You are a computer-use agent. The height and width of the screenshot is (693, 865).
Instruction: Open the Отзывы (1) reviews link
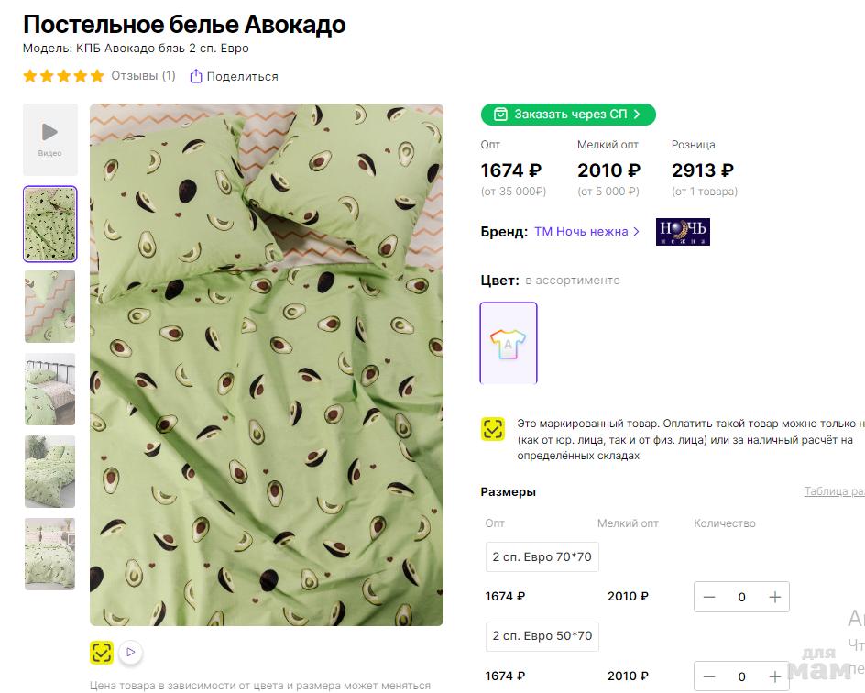[143, 76]
